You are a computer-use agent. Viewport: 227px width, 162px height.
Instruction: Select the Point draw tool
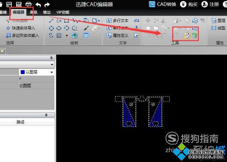click(67, 35)
